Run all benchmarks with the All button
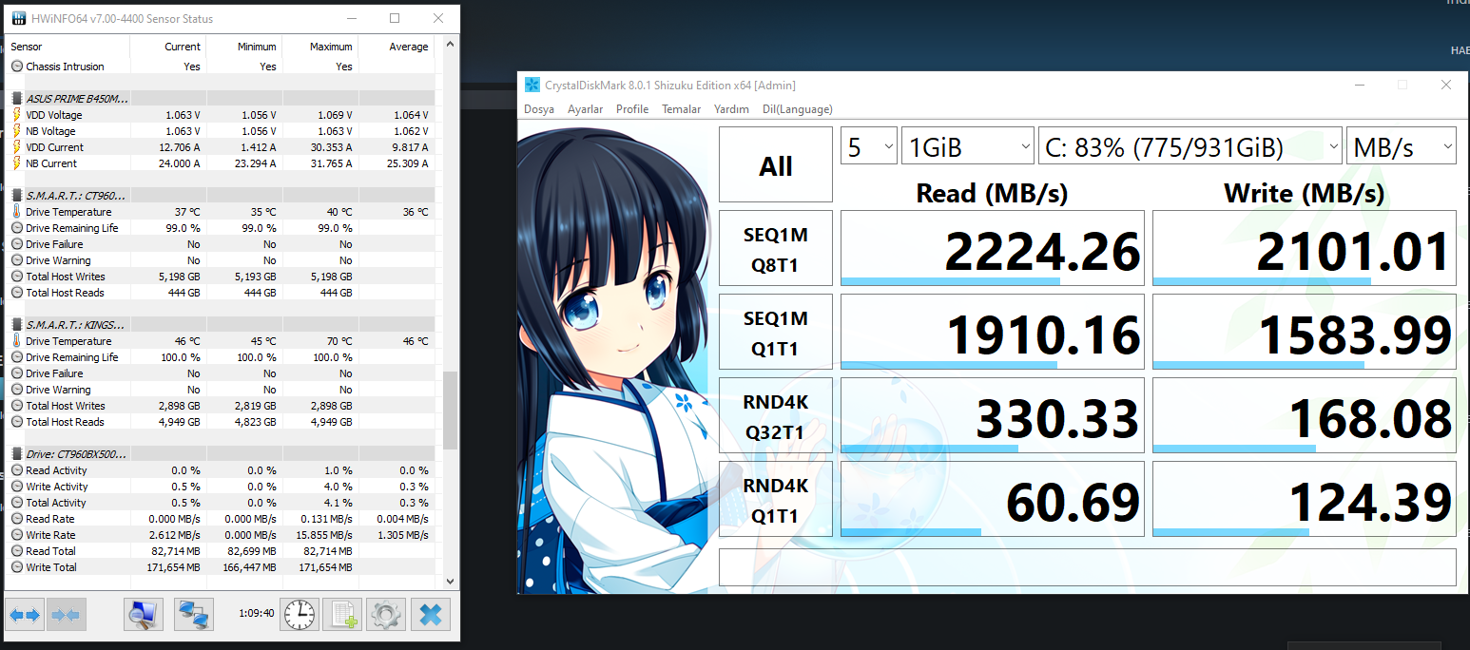1470x650 pixels. pos(776,165)
